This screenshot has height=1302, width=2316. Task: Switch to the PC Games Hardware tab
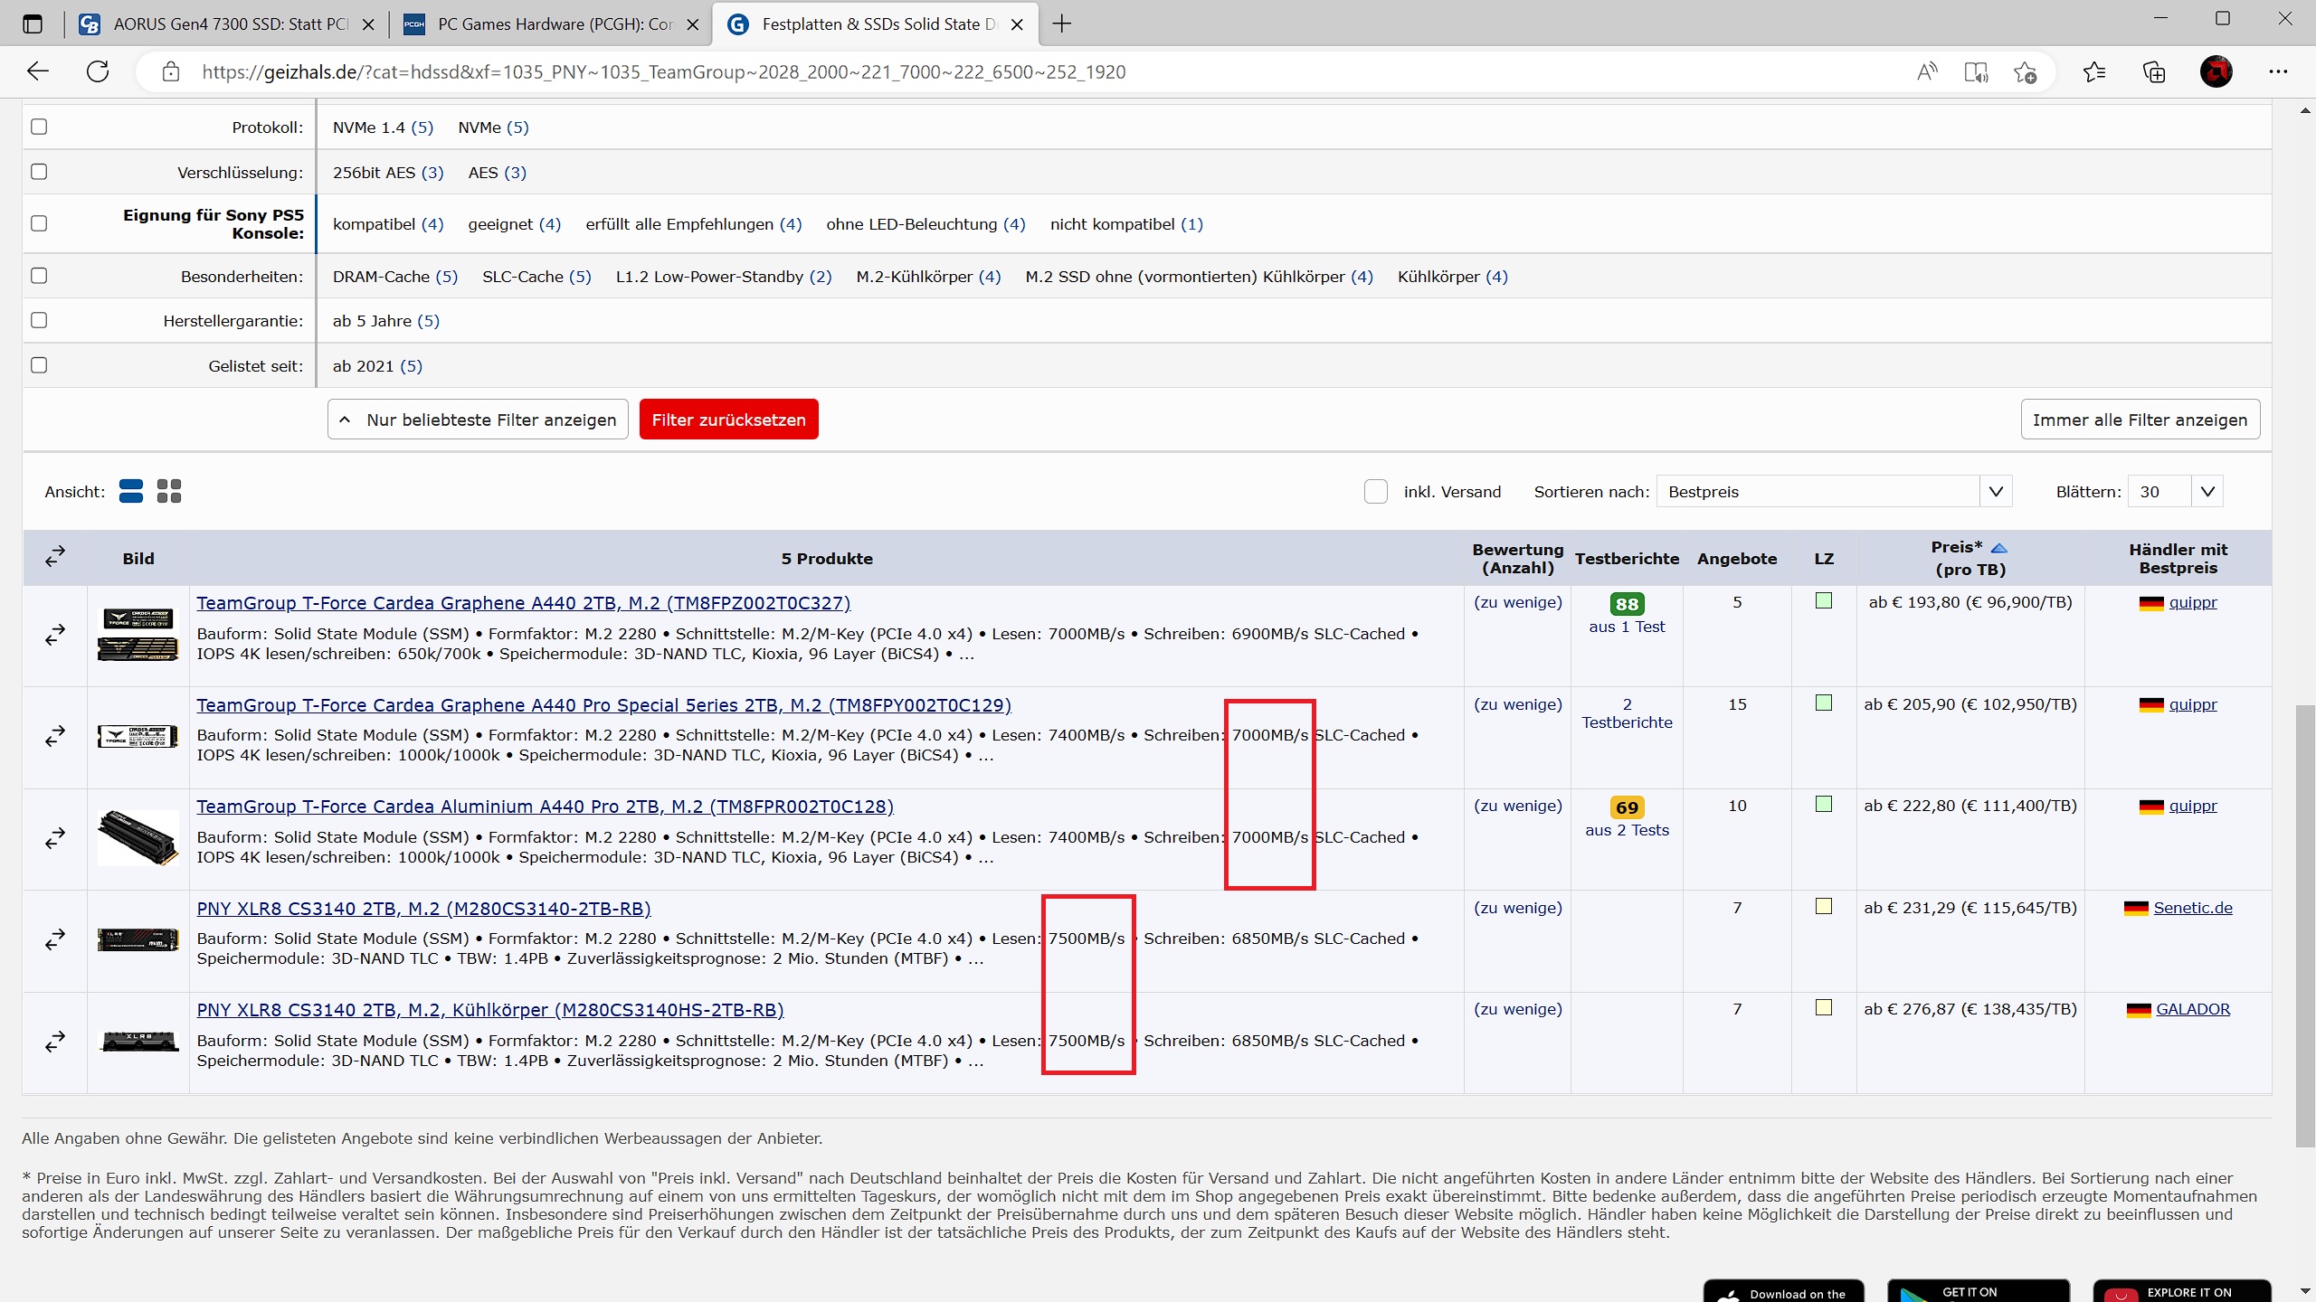(x=551, y=24)
